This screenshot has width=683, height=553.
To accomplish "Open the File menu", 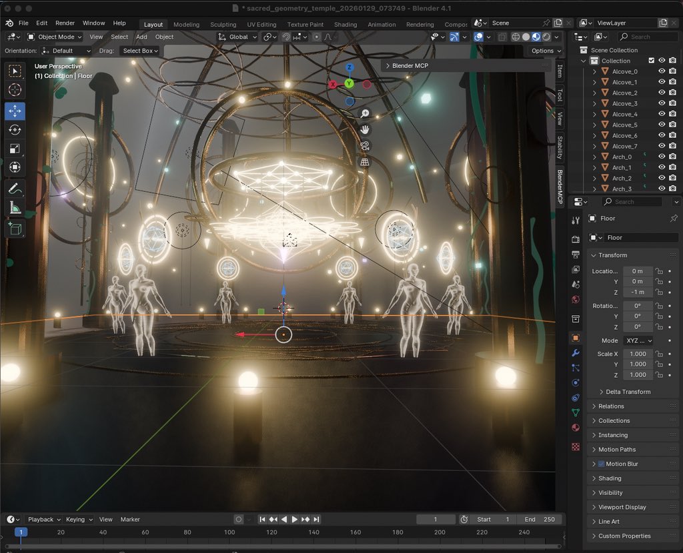I will pos(23,23).
